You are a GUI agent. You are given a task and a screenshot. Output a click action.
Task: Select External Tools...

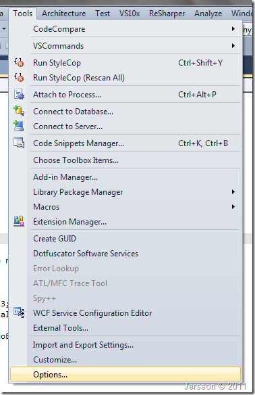coord(125,328)
